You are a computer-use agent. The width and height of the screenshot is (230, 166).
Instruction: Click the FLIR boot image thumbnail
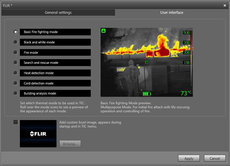point(38,134)
